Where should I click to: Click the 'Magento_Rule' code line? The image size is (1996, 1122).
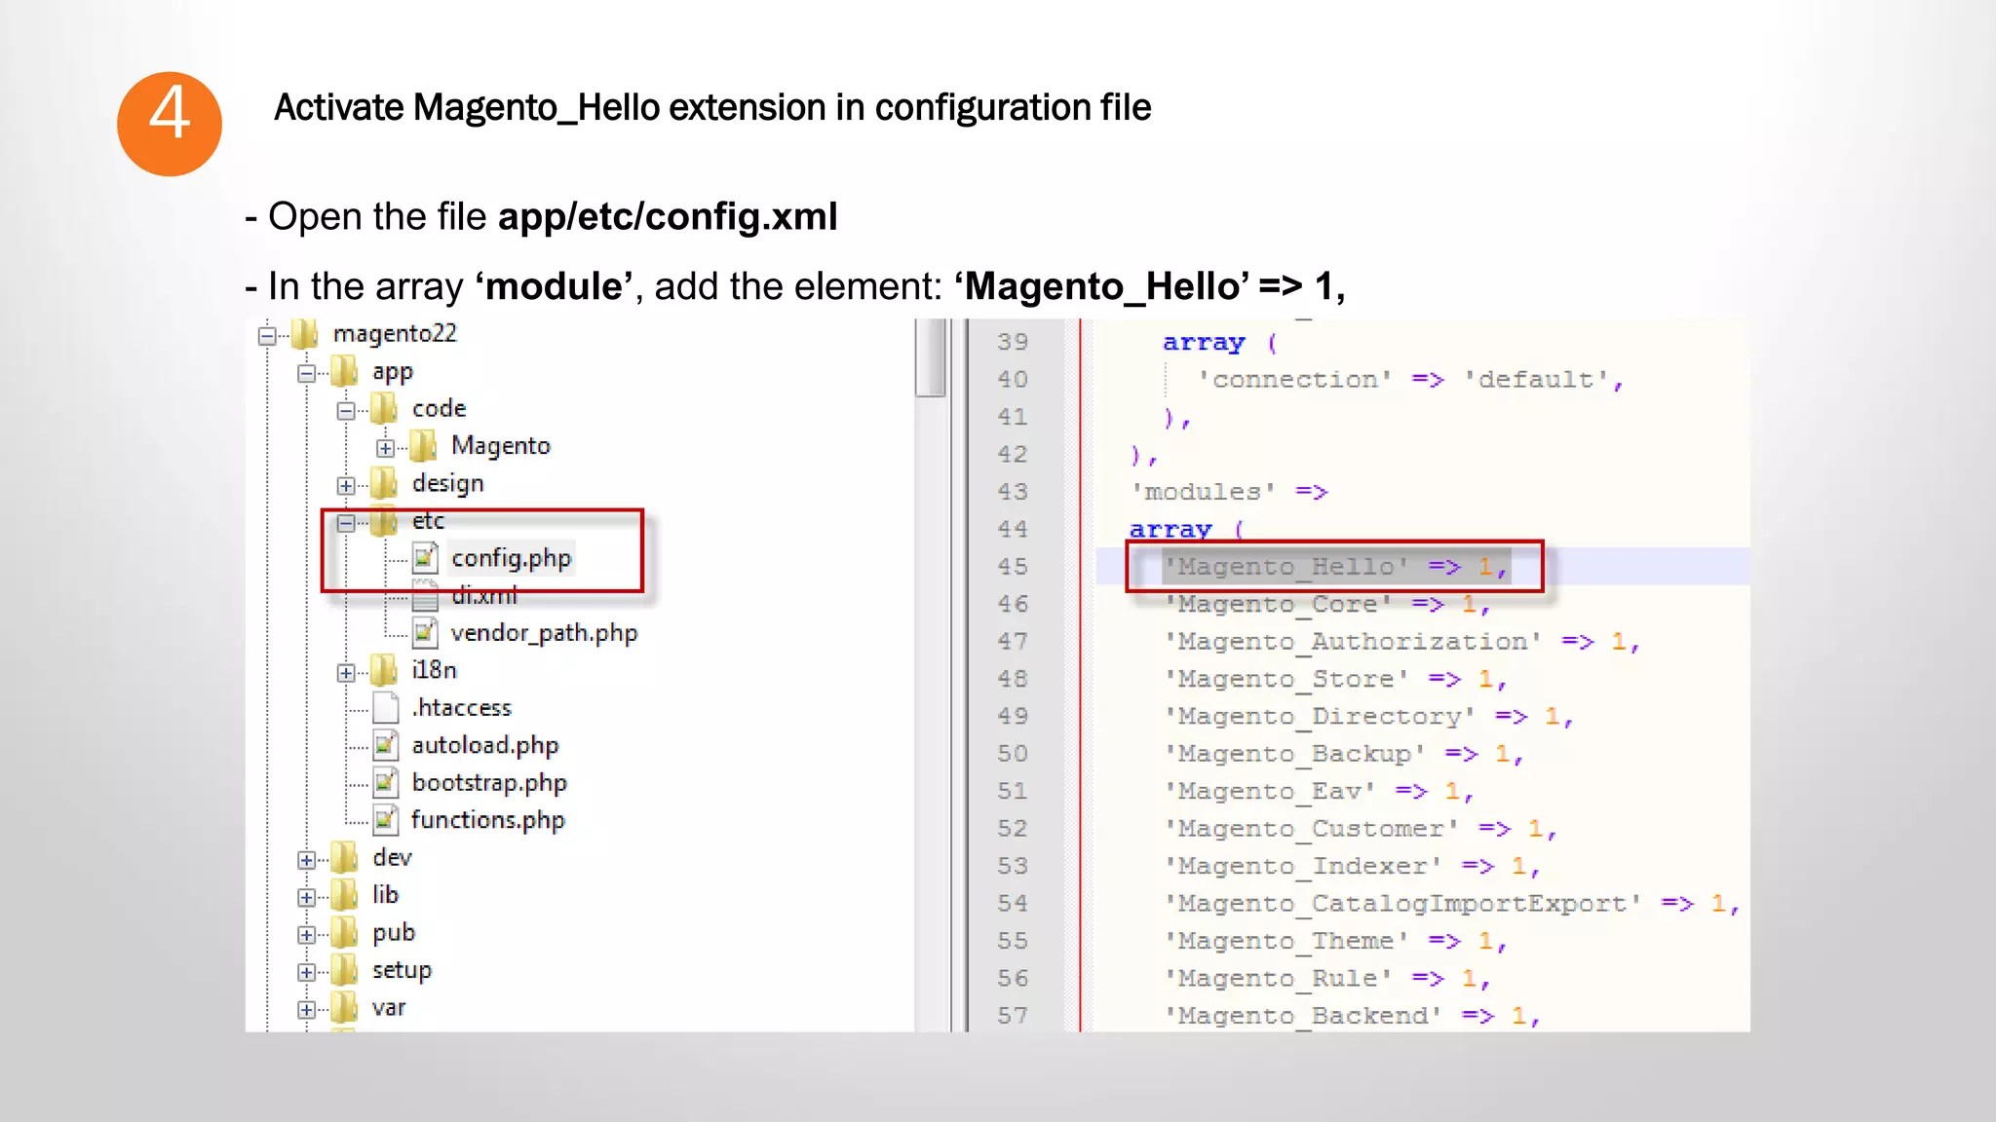click(1327, 979)
